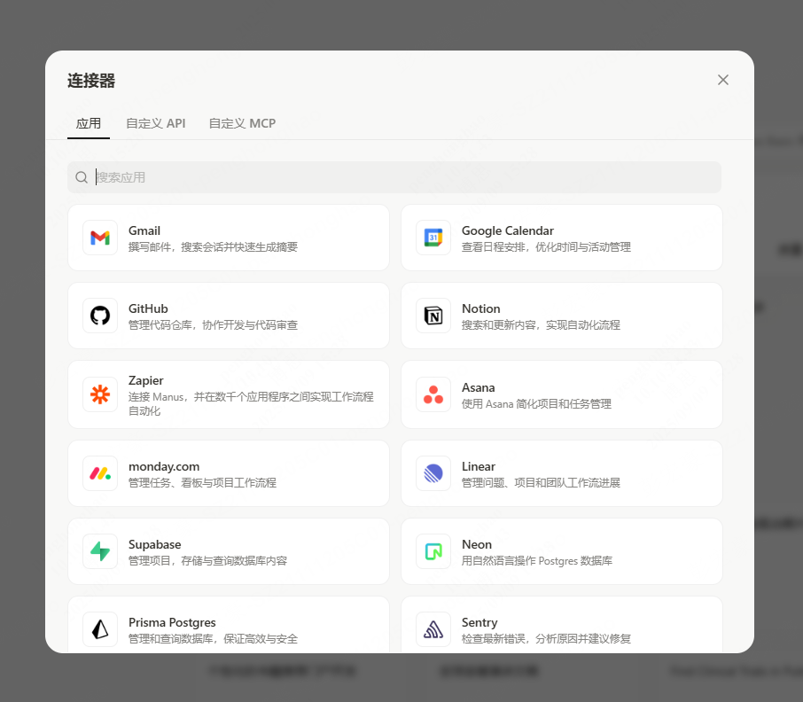Select the Google Calendar connector title
This screenshot has width=803, height=702.
508,231
